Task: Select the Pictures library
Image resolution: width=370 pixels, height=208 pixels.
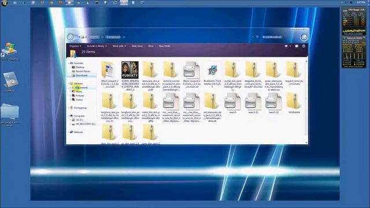Action: tap(80, 96)
